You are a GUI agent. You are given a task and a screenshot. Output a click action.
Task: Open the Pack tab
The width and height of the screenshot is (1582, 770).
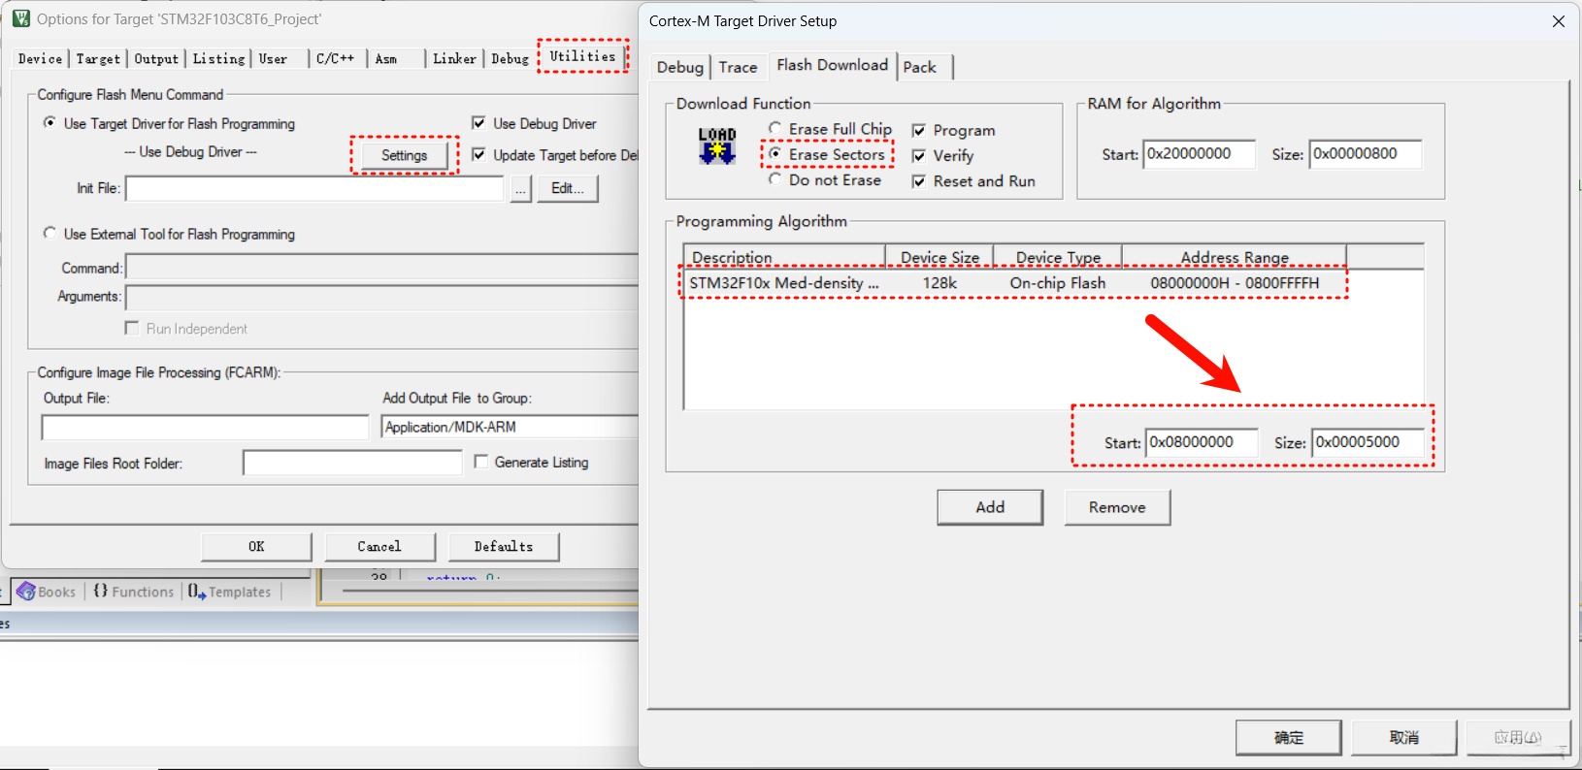[x=919, y=67]
